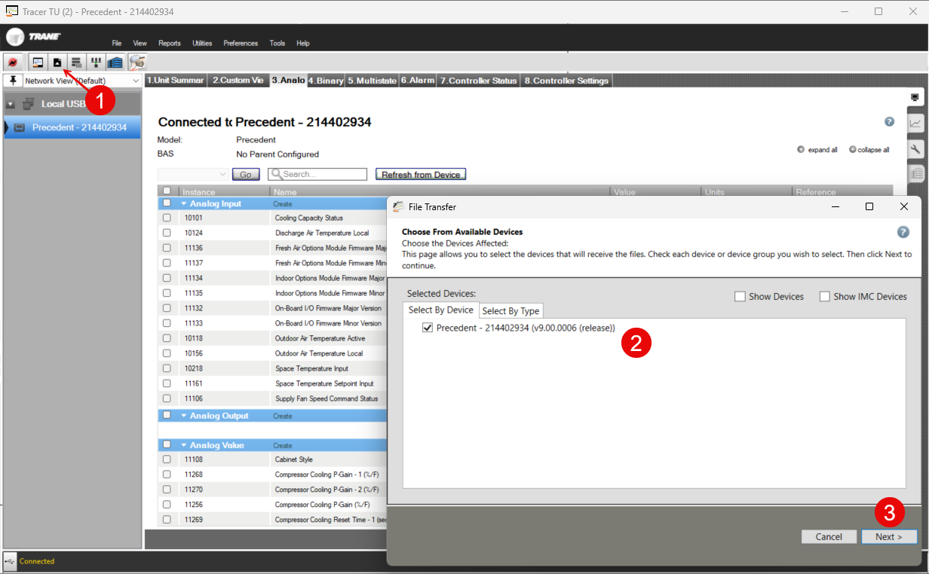Screen dimensions: 929x574
Task: Check the box for instance 10118
Action: coord(167,338)
